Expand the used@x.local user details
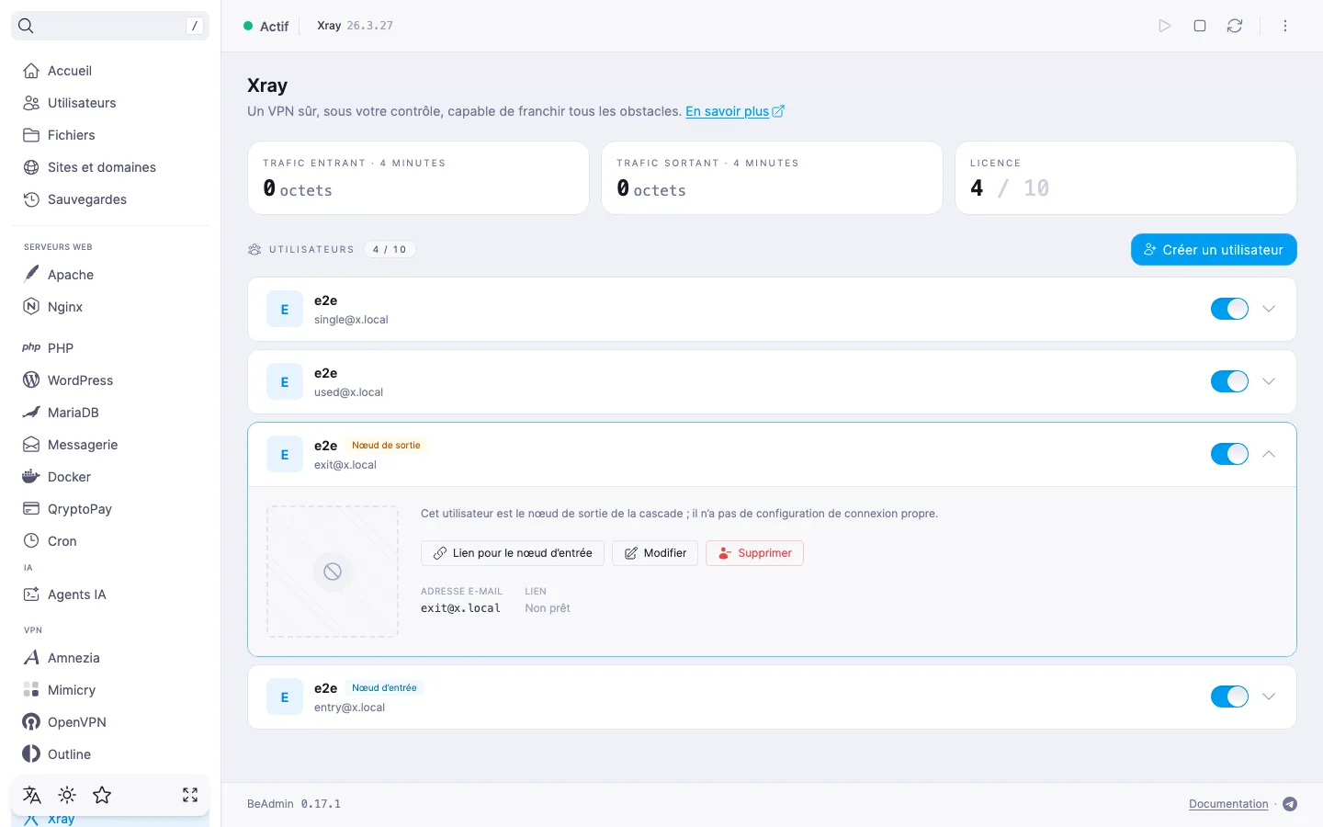 click(1269, 381)
